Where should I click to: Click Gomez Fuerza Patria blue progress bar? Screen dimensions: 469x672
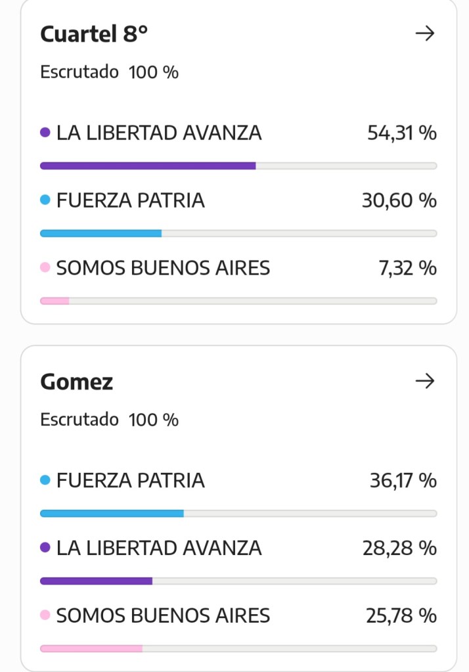112,514
